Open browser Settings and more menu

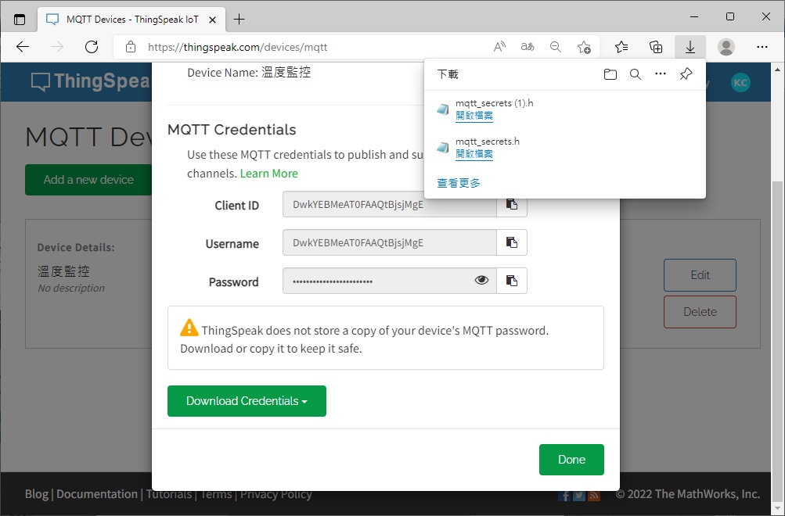pos(762,47)
